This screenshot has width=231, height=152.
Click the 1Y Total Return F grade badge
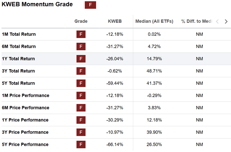coord(81,59)
